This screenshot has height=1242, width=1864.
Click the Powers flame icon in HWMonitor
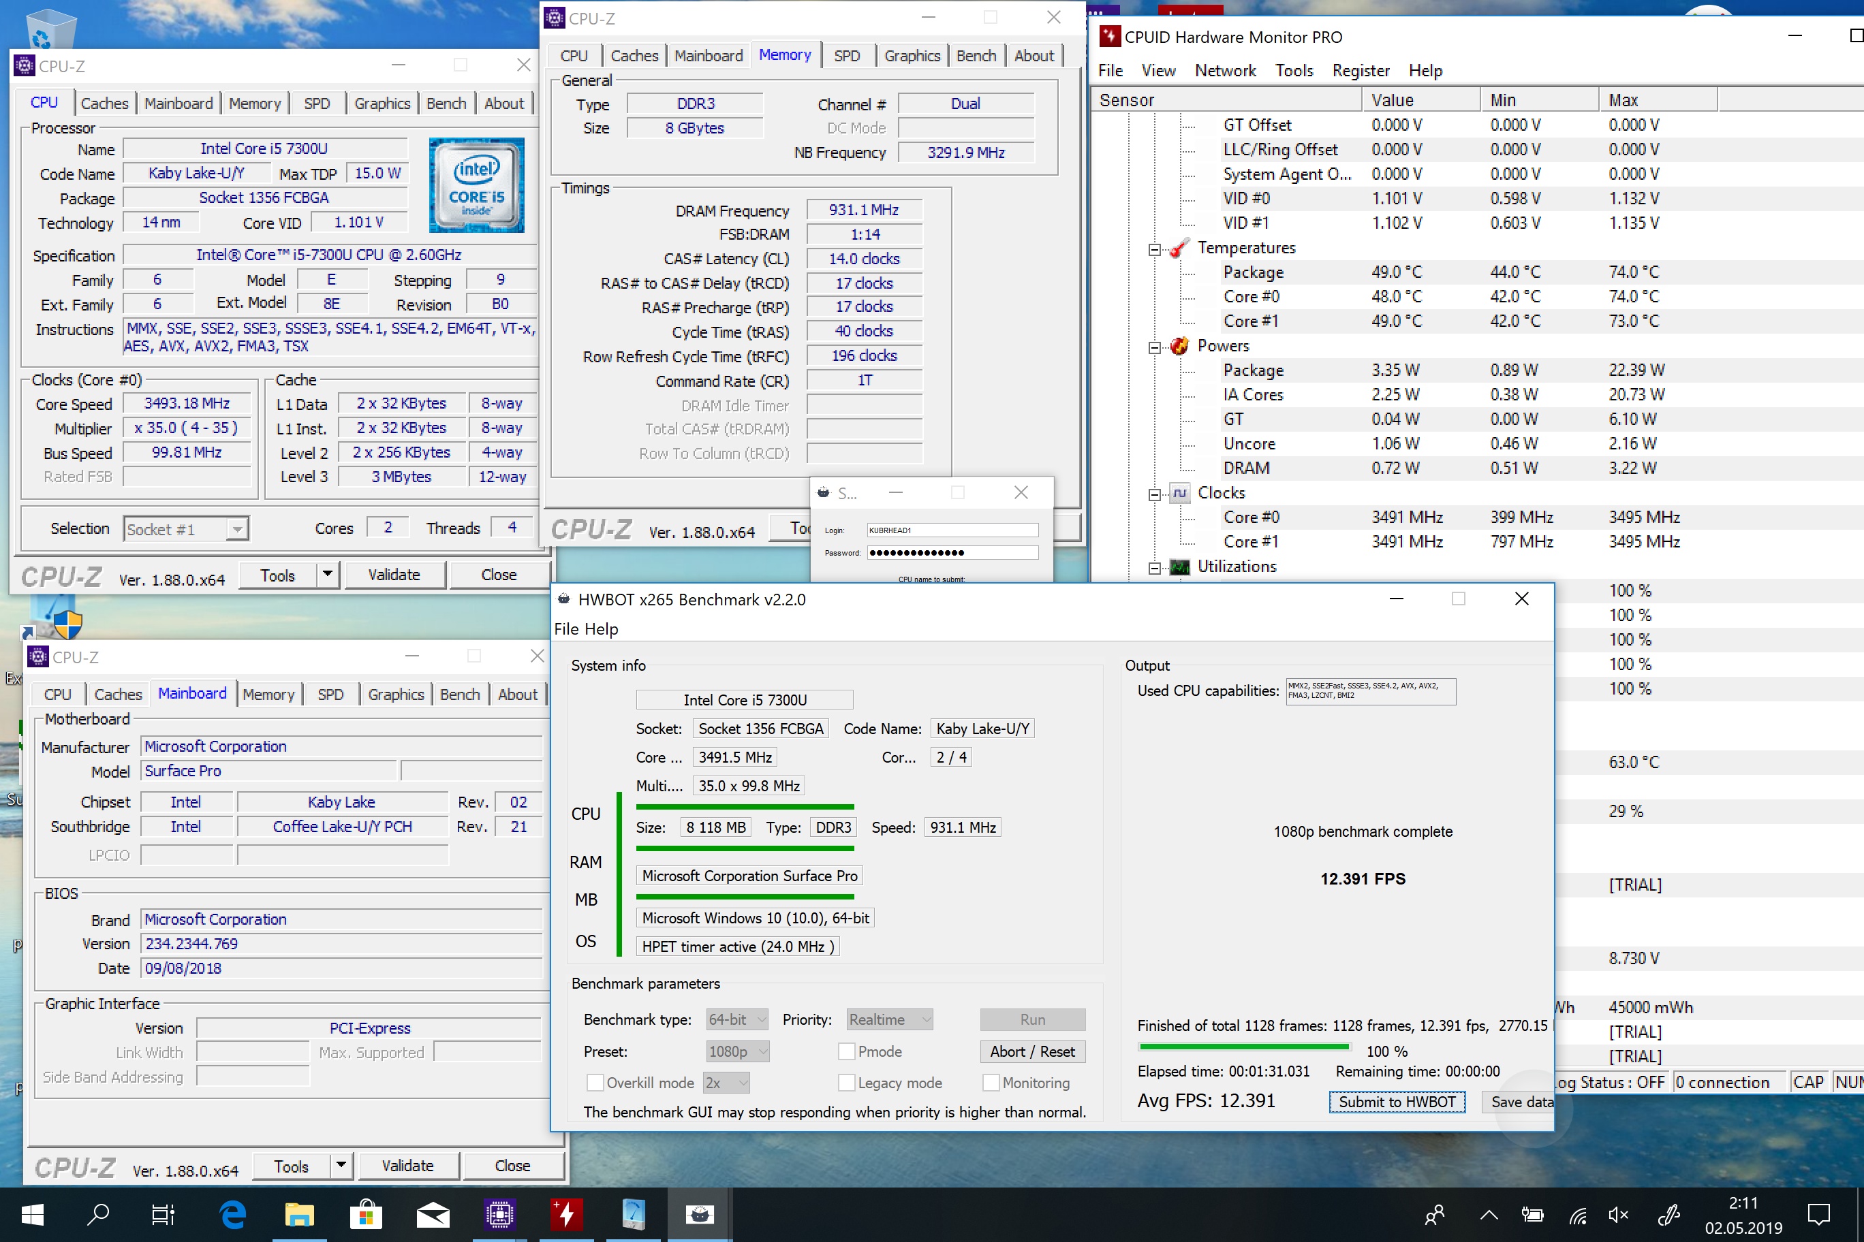(1179, 346)
